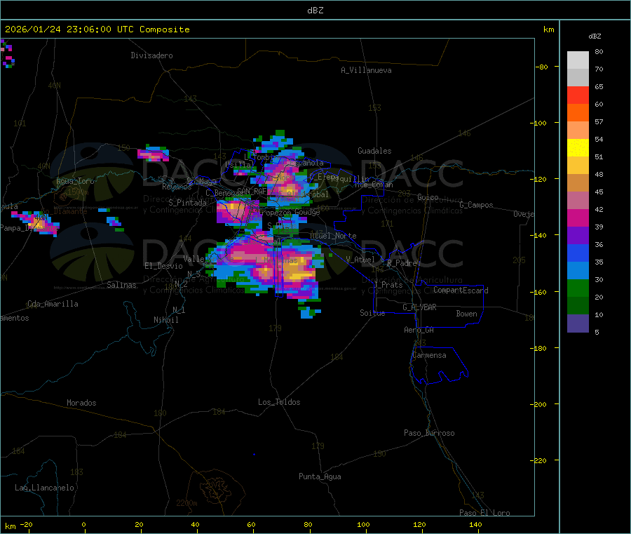Viewport: 631px width, 534px height.
Task: Click the Agua_Toro map label
Action: [75, 181]
